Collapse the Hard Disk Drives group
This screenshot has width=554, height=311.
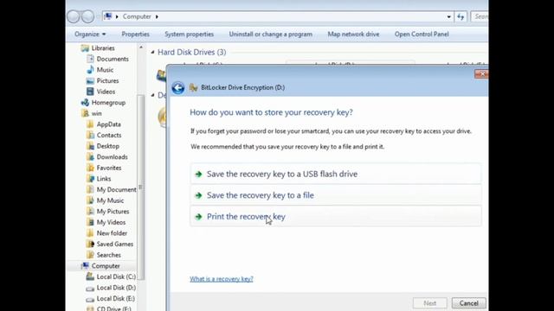[x=152, y=52]
